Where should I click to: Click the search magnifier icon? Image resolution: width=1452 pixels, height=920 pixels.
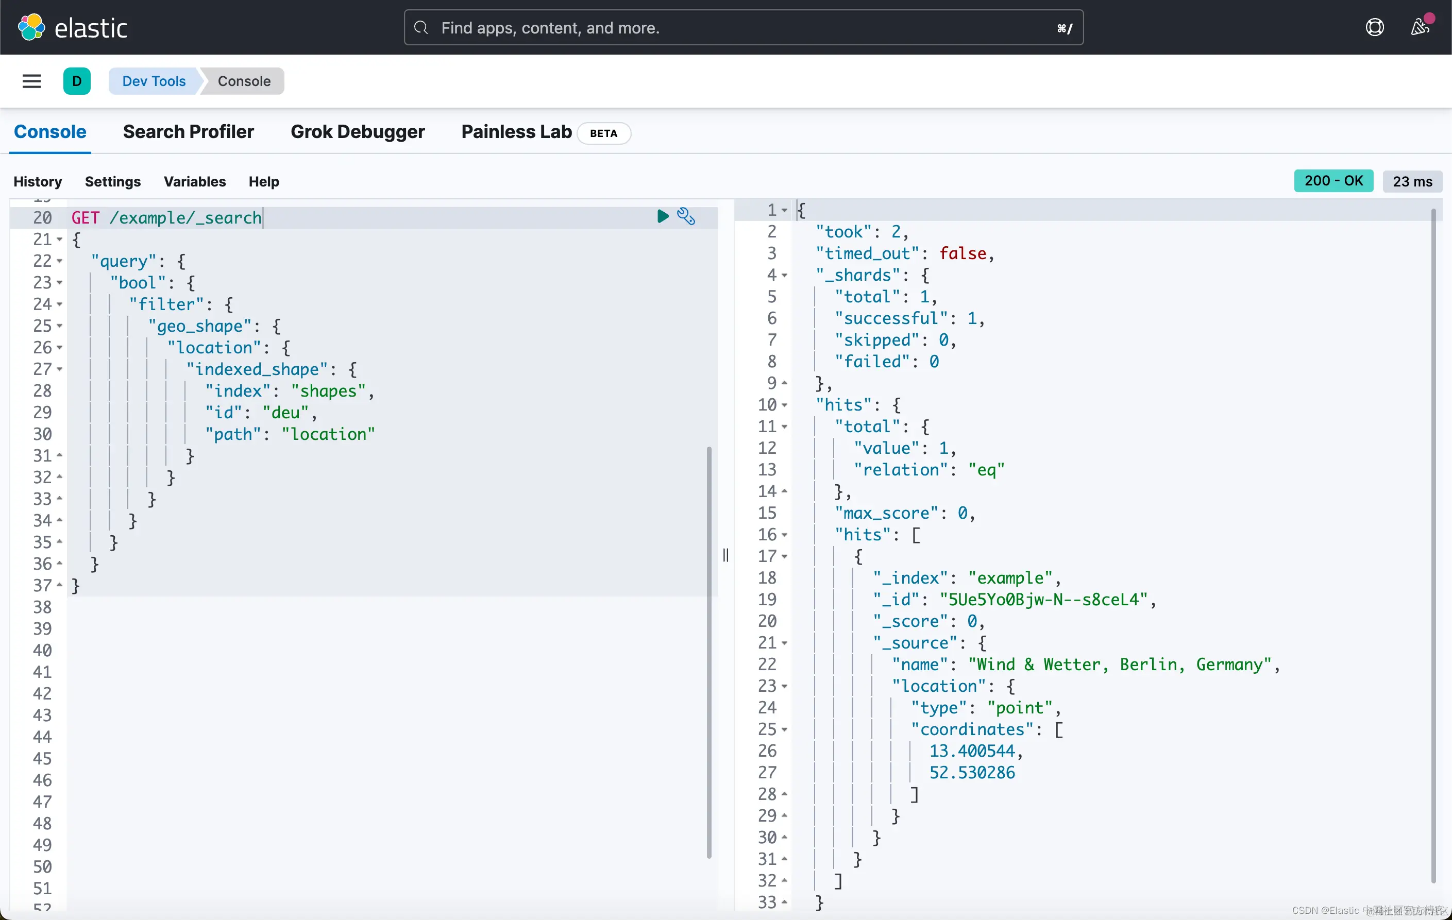tap(421, 28)
